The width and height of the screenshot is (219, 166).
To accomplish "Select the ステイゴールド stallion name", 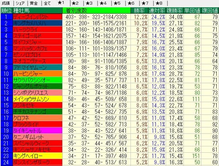I will tap(37, 36).
